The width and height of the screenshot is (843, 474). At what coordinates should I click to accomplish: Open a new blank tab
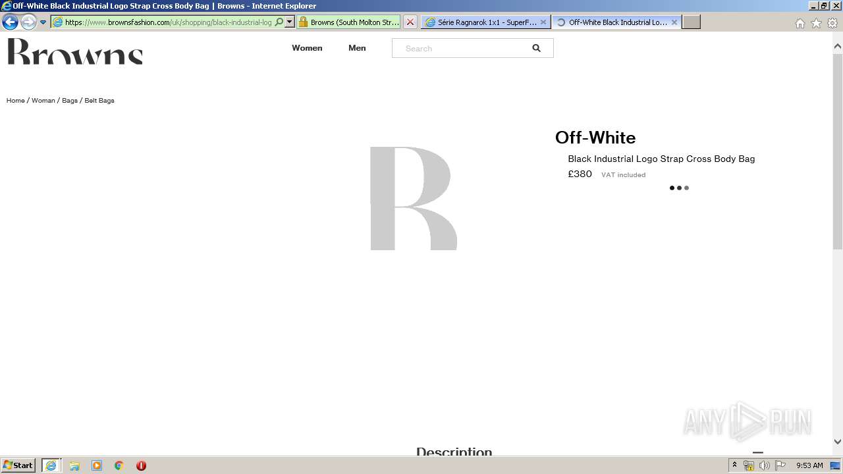(x=691, y=22)
